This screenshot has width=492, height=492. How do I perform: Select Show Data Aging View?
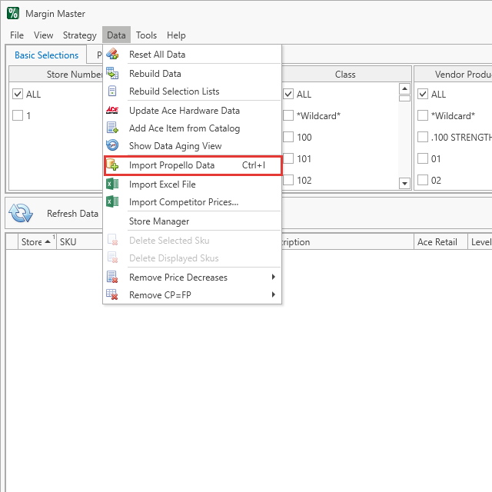(192, 145)
